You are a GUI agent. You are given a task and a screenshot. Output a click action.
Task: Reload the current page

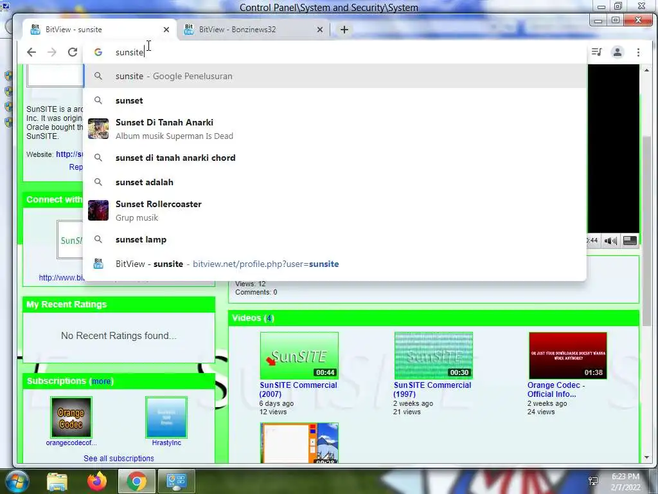pyautogui.click(x=73, y=52)
